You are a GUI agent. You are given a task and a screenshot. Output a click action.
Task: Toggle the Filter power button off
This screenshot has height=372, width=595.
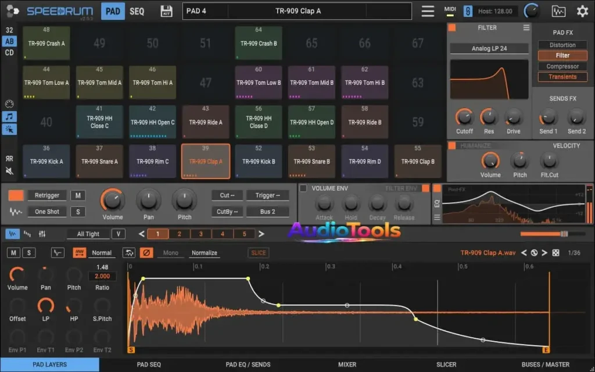tap(452, 27)
